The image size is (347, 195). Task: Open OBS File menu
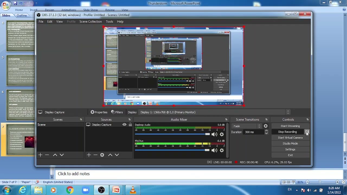tap(41, 22)
